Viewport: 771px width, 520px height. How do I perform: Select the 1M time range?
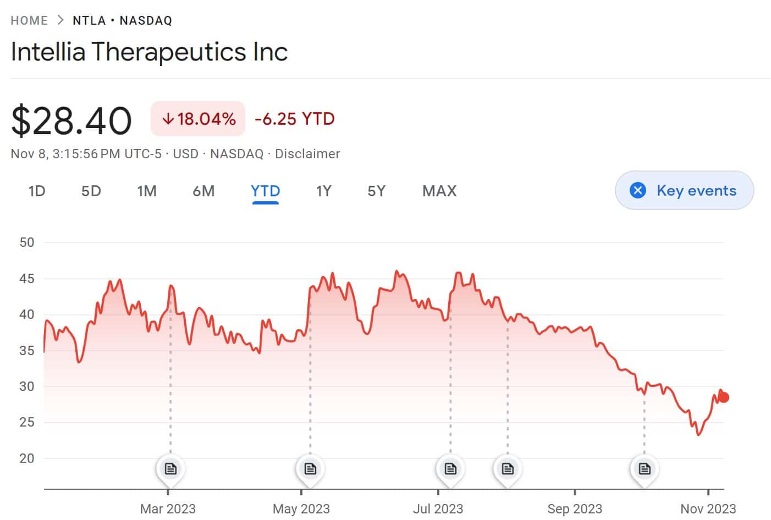147,191
